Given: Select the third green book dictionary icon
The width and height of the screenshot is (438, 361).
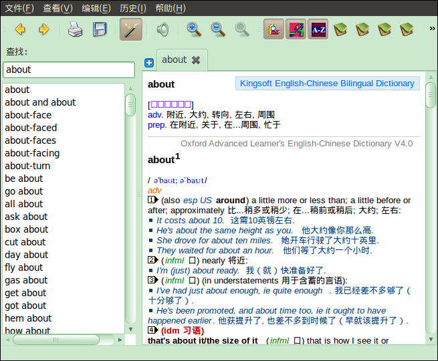Looking at the screenshot, I should pos(385,29).
